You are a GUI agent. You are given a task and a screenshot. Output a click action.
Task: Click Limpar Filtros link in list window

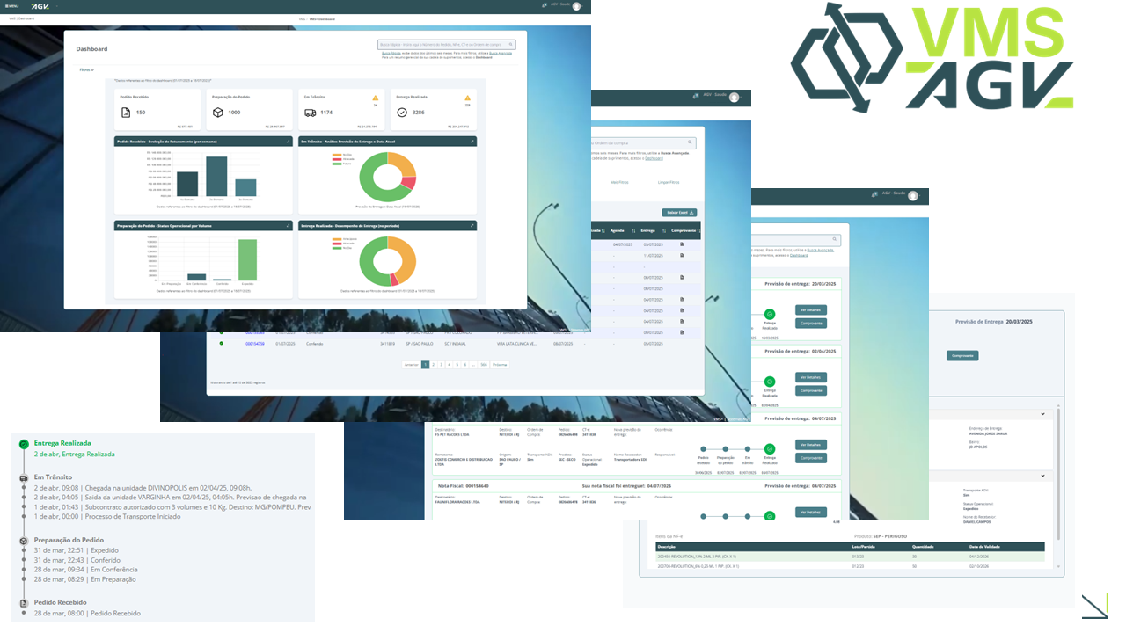tap(669, 182)
